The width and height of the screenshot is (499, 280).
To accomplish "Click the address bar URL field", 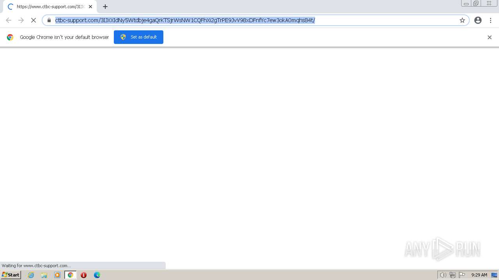I will (255, 20).
